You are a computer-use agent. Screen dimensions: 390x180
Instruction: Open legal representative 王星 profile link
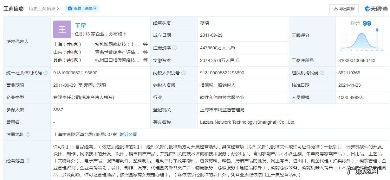point(81,26)
